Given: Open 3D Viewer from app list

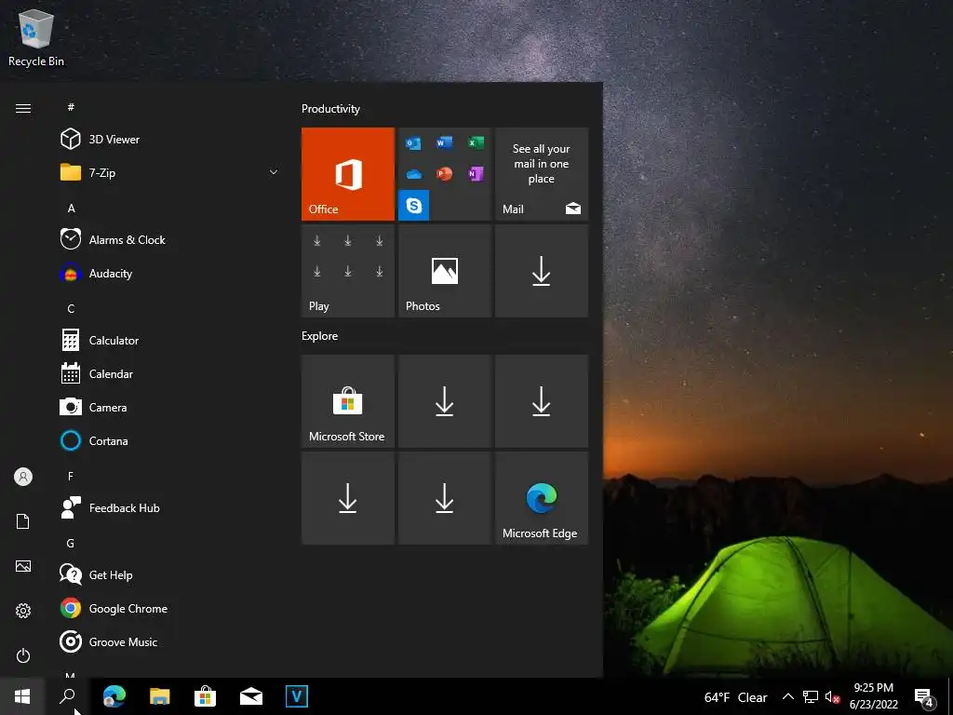Looking at the screenshot, I should [170, 140].
